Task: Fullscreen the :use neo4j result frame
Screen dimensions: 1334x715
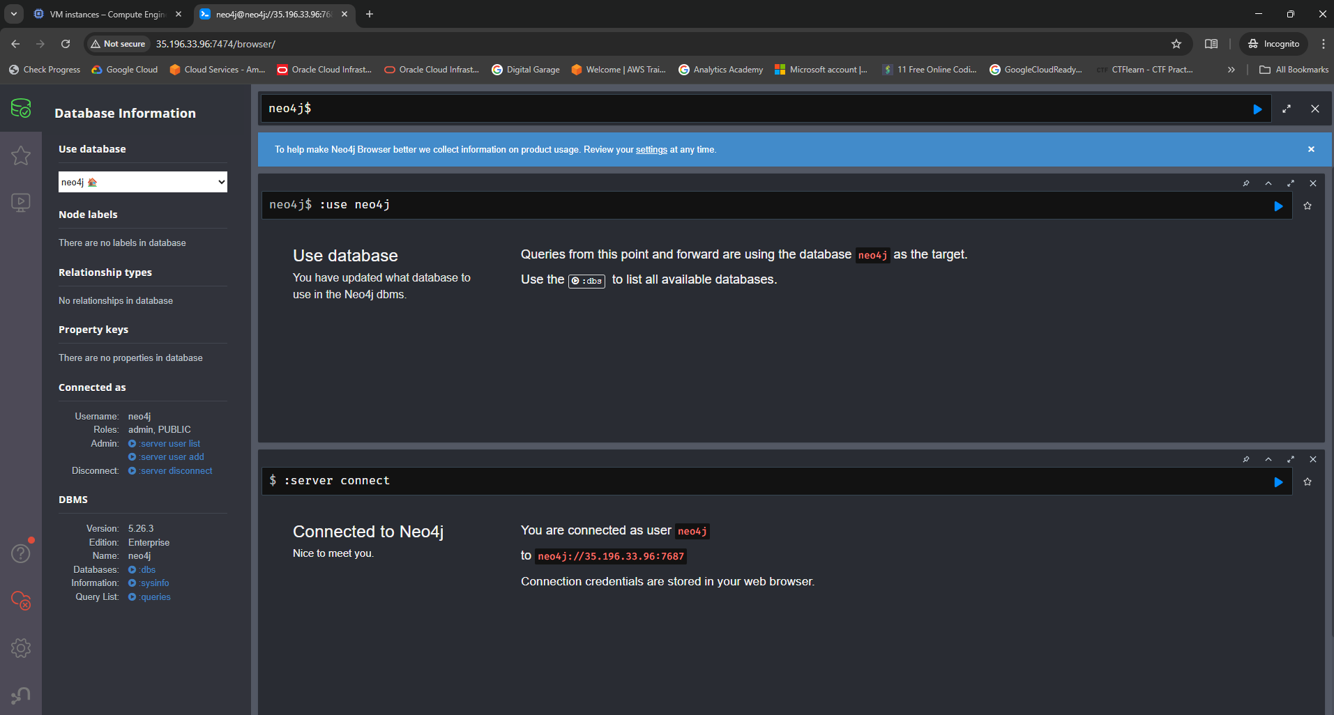Action: click(x=1291, y=183)
